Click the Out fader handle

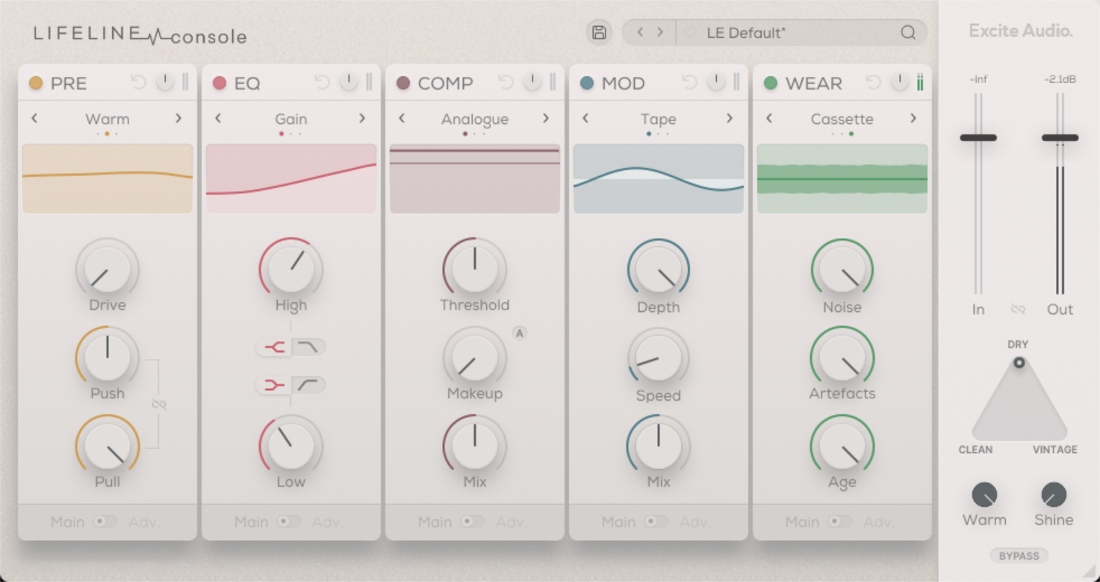coord(1060,137)
